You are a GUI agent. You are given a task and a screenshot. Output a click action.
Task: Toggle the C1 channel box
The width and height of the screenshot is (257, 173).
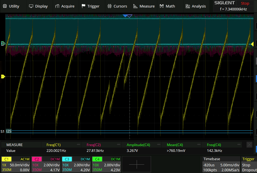(16, 164)
